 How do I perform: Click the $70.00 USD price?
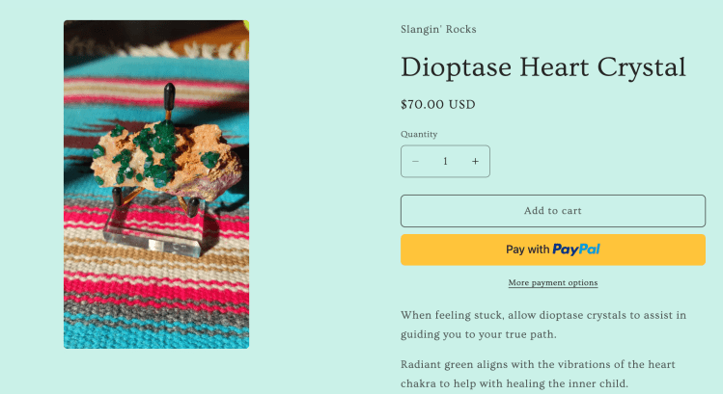[x=438, y=104]
